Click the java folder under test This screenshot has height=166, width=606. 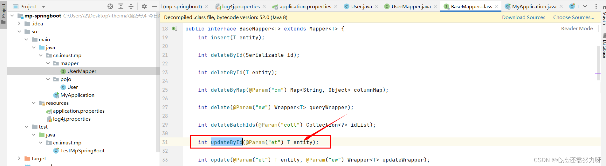[50, 135]
